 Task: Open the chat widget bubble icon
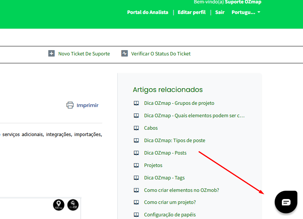tap(286, 202)
